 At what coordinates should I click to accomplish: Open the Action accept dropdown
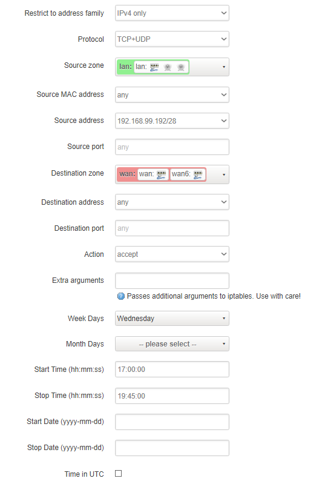pyautogui.click(x=172, y=254)
